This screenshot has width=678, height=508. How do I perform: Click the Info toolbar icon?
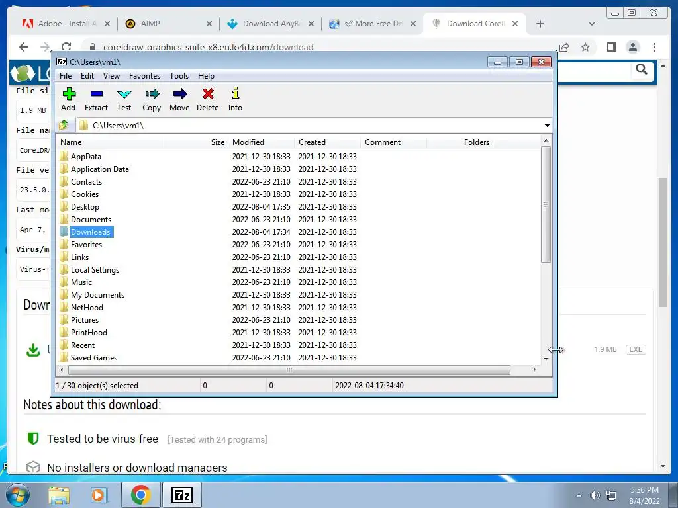[235, 99]
